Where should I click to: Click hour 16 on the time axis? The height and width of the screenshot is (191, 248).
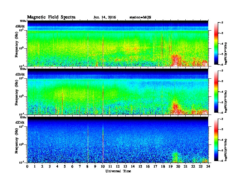click(x=148, y=167)
